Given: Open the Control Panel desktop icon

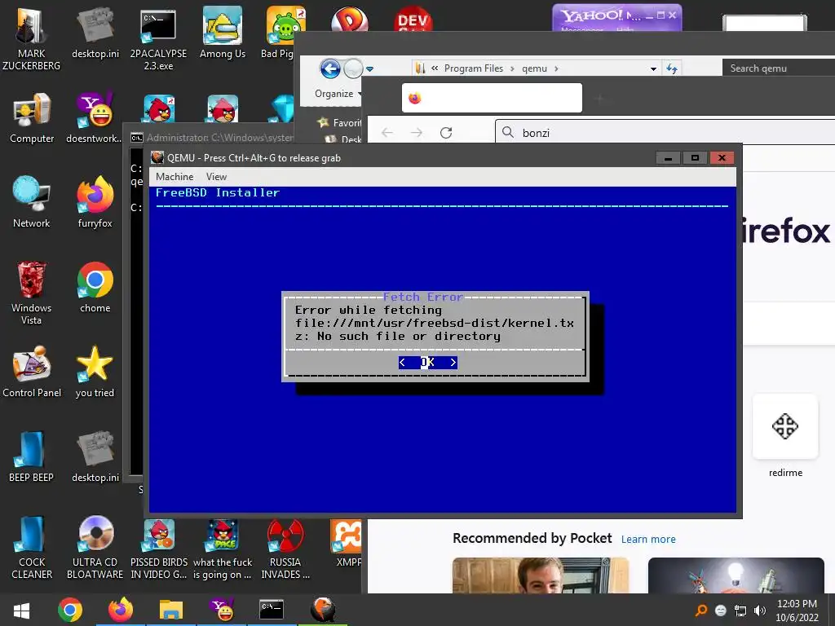Looking at the screenshot, I should click(32, 372).
